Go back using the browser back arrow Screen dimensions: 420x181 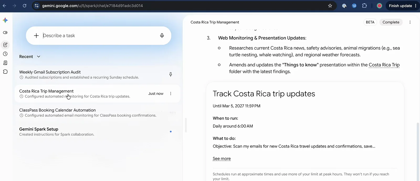click(4, 6)
